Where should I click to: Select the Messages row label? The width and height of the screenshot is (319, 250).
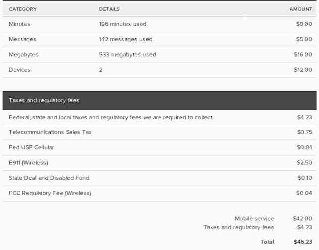(x=22, y=39)
